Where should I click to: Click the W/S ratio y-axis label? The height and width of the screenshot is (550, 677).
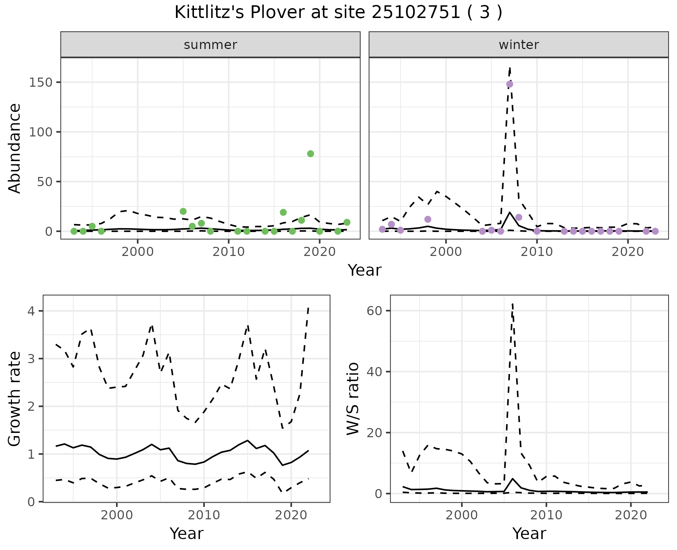tap(353, 398)
